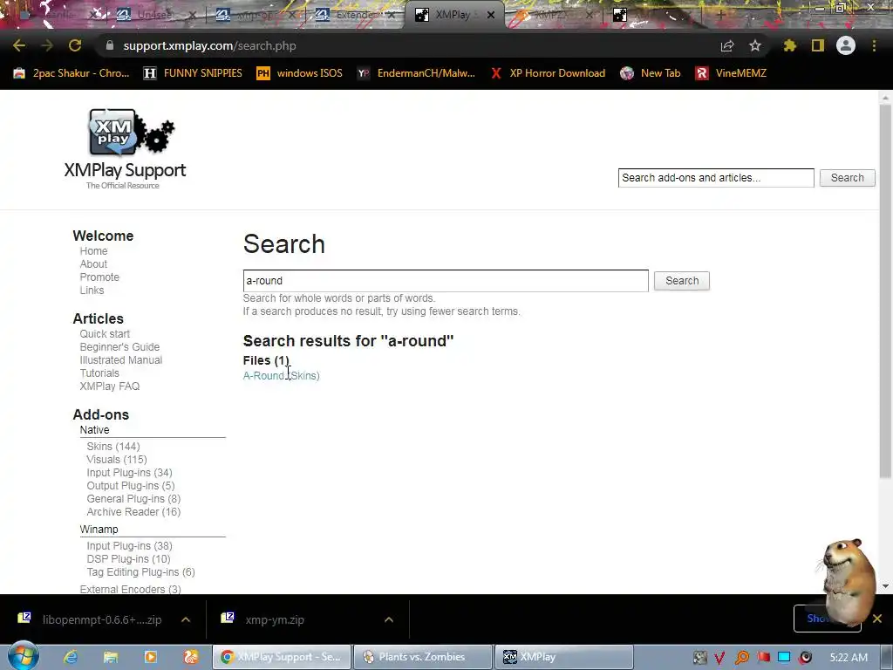Image resolution: width=893 pixels, height=670 pixels.
Task: Open DSP Plug-ins (10) category
Action: point(129,559)
